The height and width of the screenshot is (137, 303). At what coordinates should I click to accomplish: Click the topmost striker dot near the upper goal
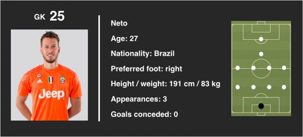click(261, 39)
